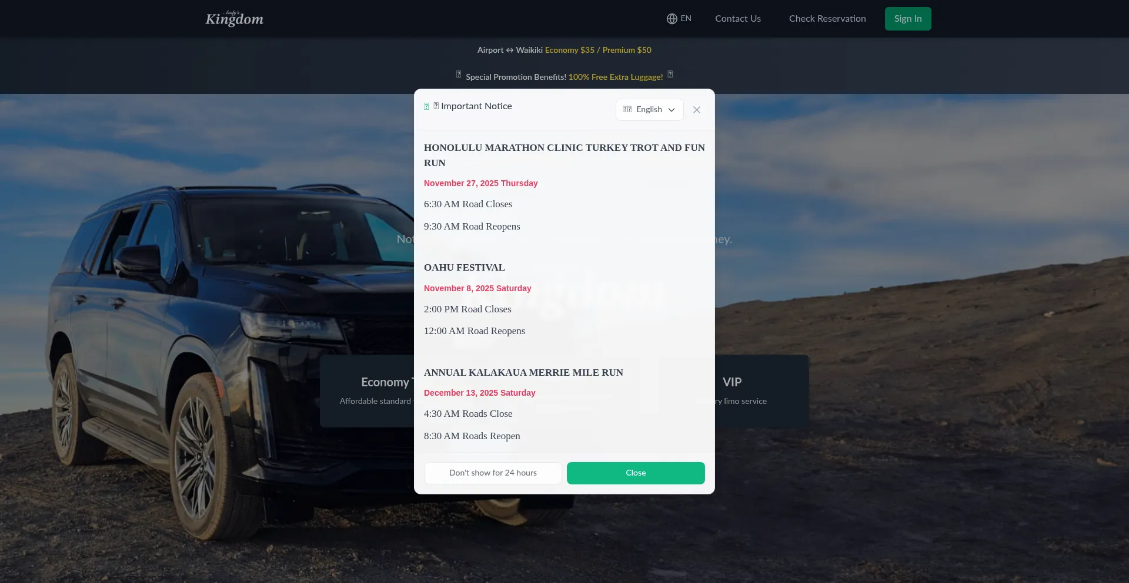
Task: Open the EN site language menu
Action: coord(679,19)
